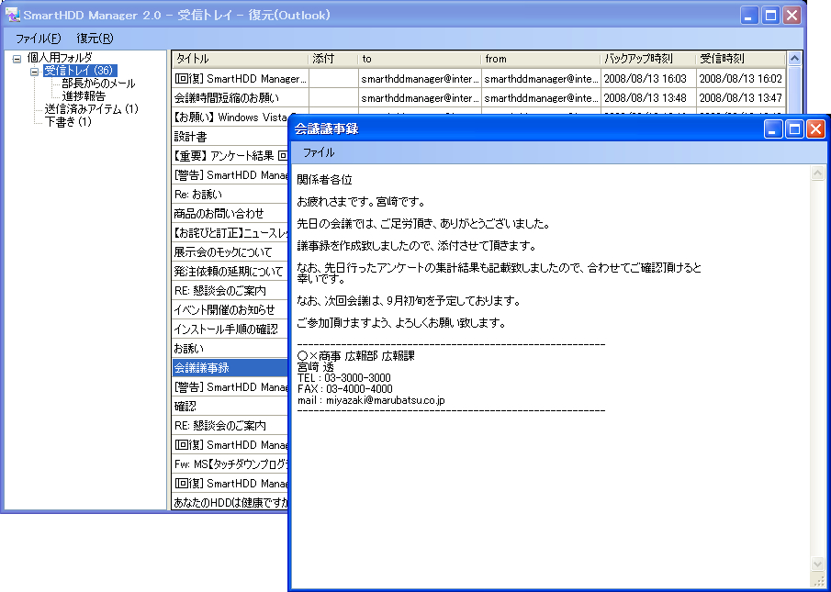Open 下書き (1) folder

[68, 121]
